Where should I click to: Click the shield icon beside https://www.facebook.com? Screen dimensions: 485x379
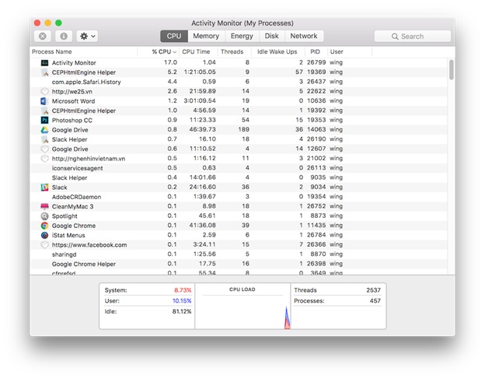(44, 245)
